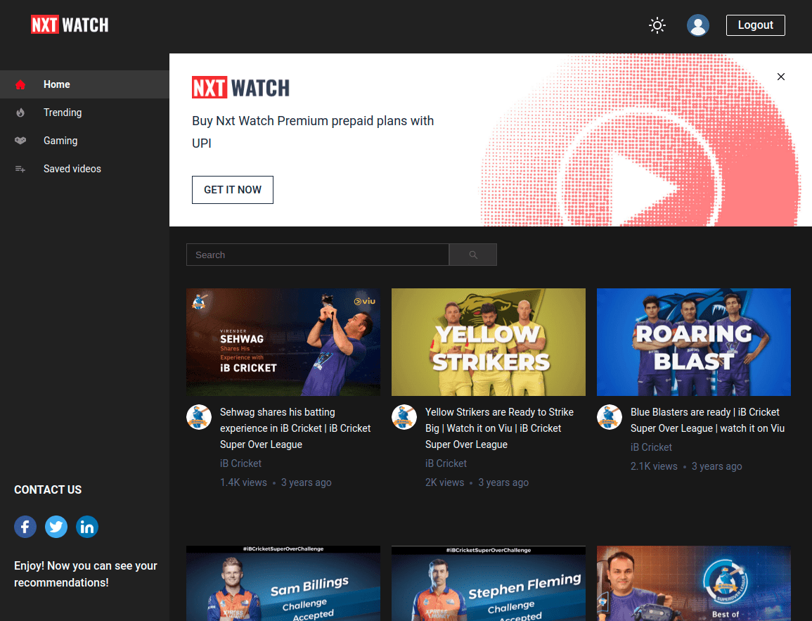The height and width of the screenshot is (621, 812).
Task: Click the GET IT NOW button
Action: click(233, 190)
